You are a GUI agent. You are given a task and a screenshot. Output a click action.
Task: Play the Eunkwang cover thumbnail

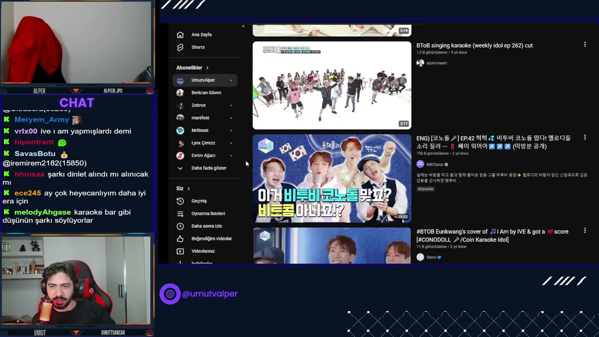(332, 245)
